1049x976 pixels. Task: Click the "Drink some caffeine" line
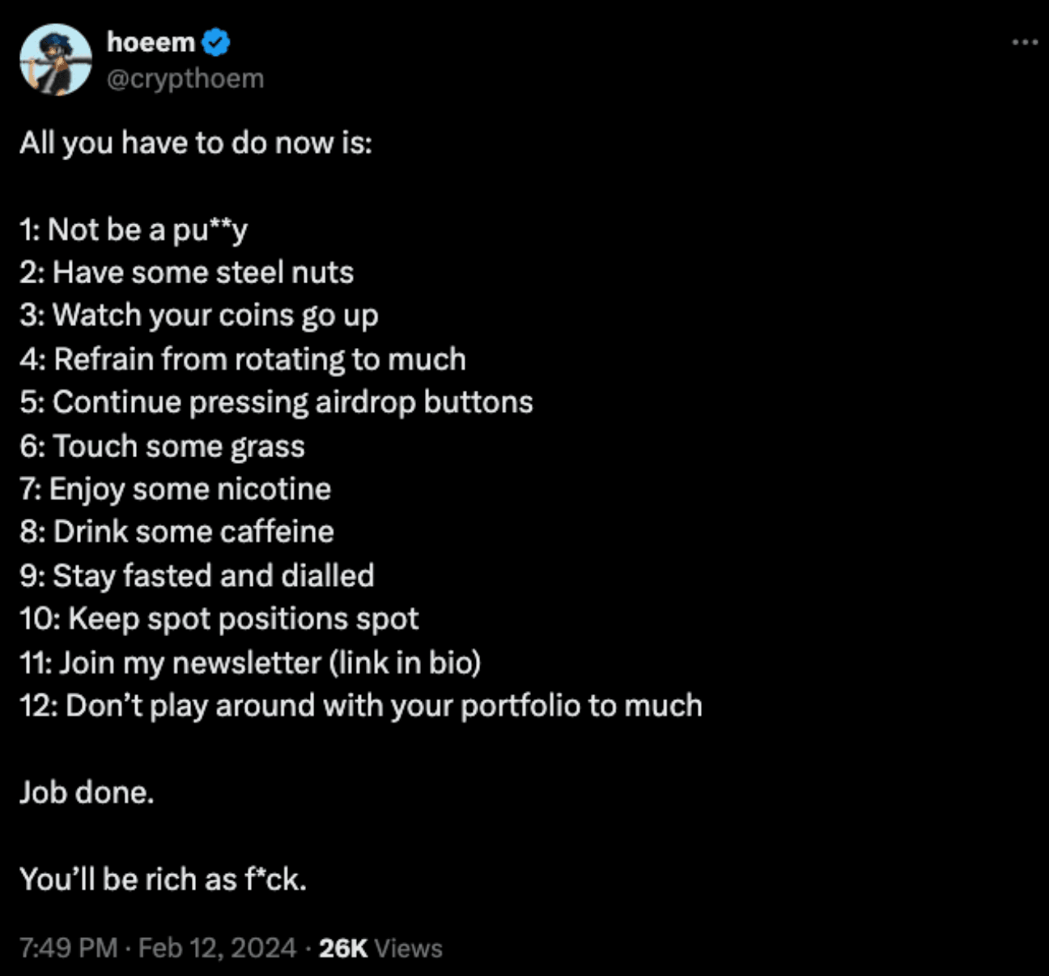tap(177, 532)
